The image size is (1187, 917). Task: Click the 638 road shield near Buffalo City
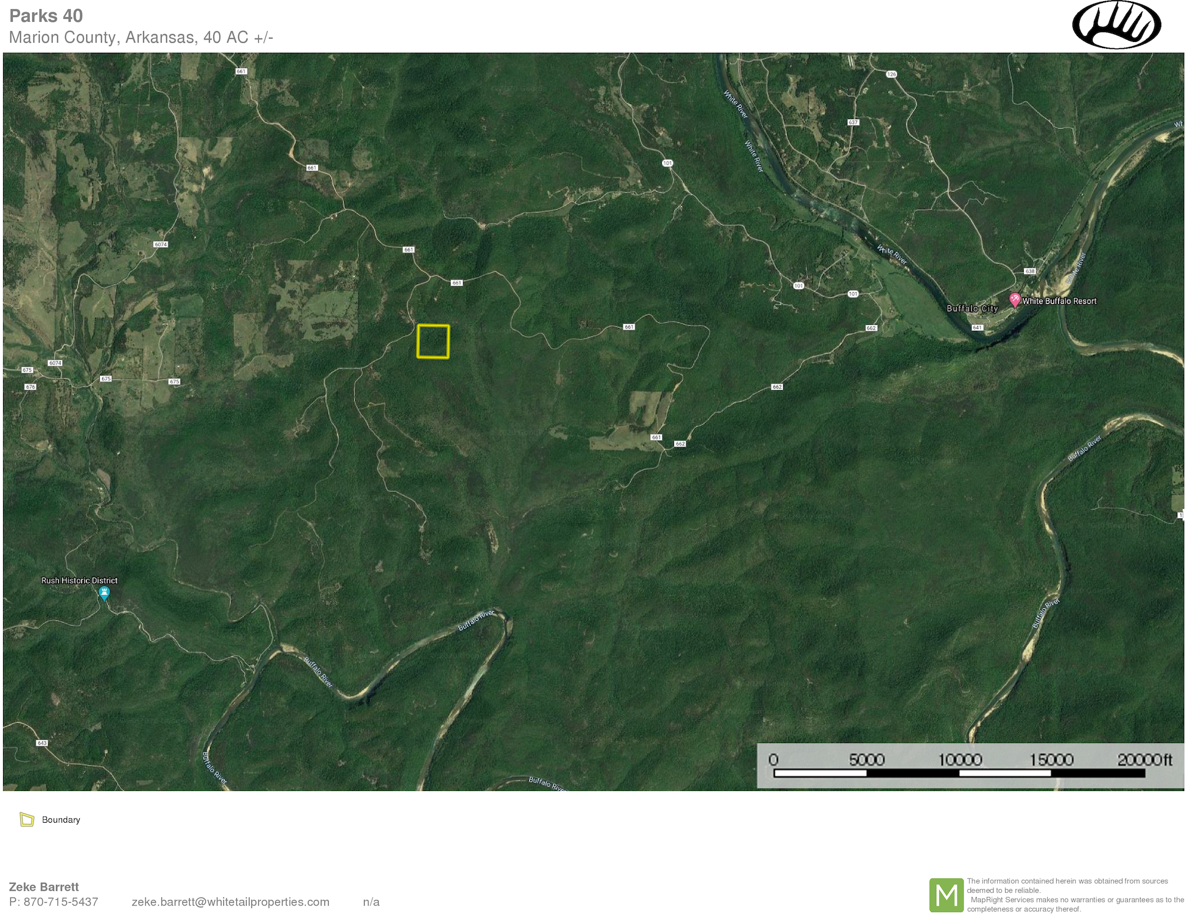pos(1029,271)
